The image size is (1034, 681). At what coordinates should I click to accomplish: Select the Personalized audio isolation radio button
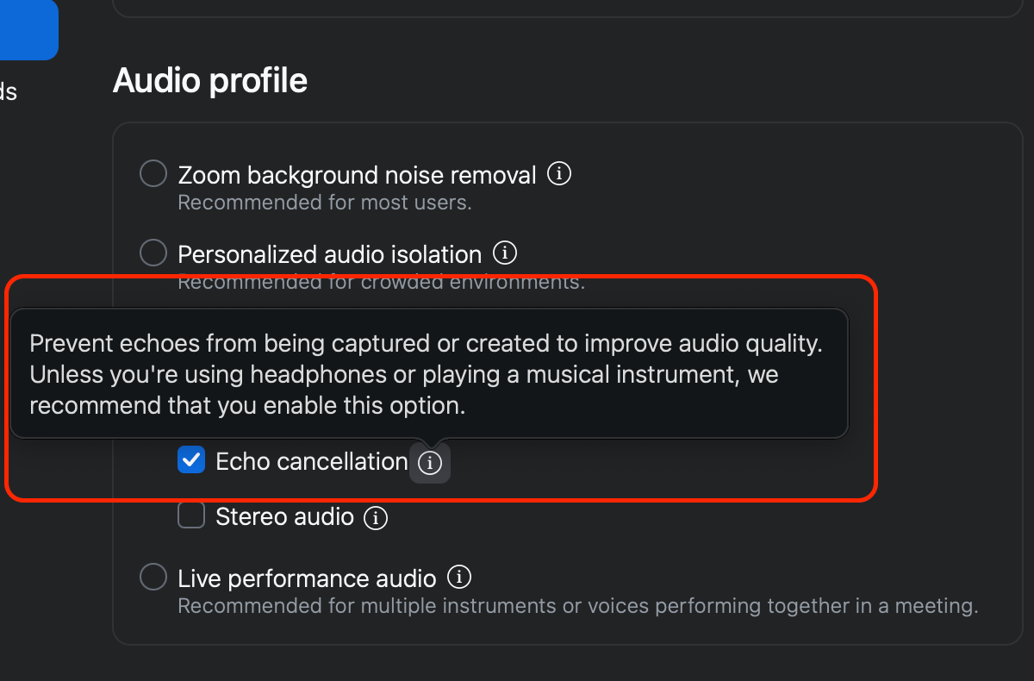[153, 253]
